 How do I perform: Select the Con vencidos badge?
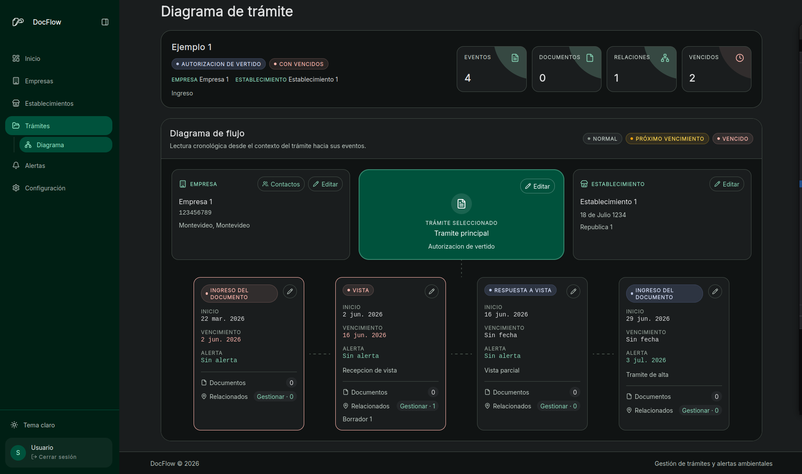(299, 64)
